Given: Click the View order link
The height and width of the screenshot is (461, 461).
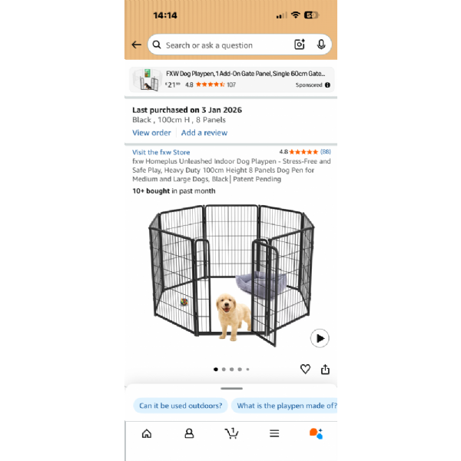Looking at the screenshot, I should [151, 133].
